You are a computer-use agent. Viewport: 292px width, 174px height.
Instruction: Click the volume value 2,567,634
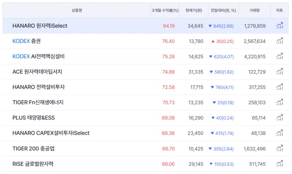coord(254,41)
